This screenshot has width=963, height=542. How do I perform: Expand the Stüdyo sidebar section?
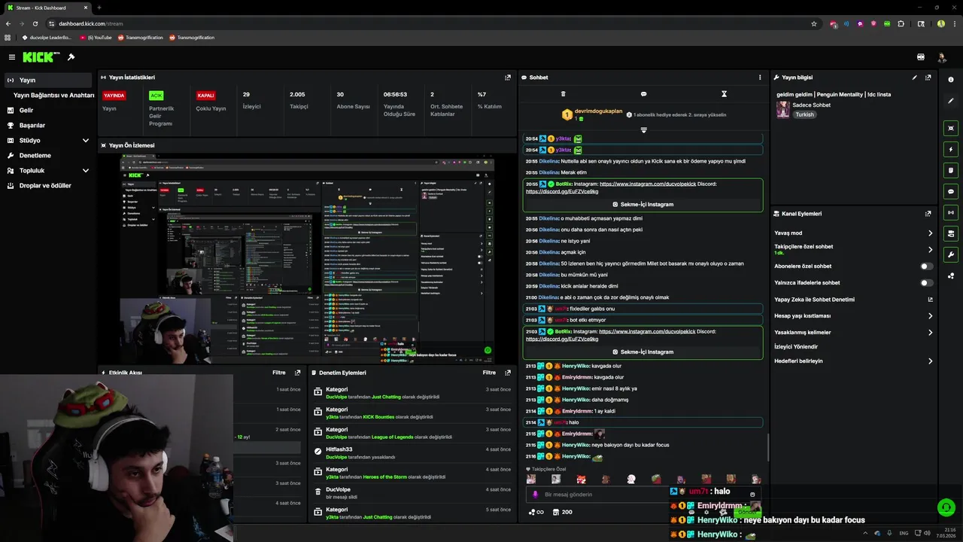(x=85, y=140)
